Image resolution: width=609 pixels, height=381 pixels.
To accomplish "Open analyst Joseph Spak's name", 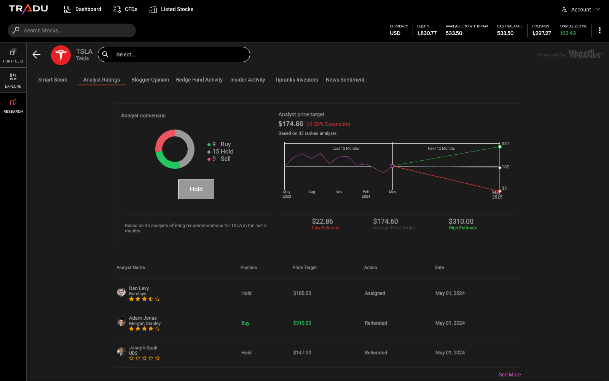I will (143, 348).
